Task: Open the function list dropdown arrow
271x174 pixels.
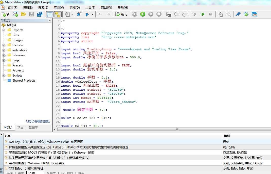Action: pos(93,14)
